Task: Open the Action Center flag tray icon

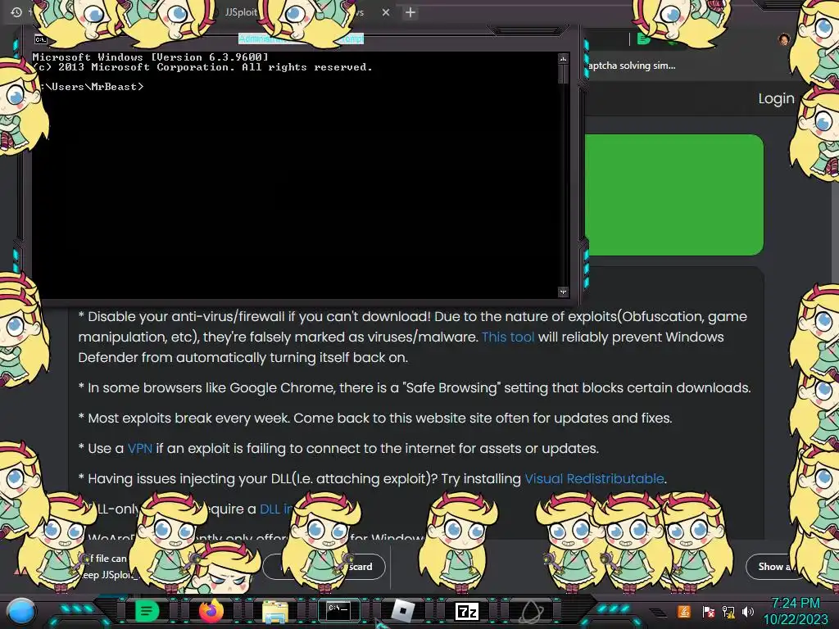Action: click(x=708, y=611)
